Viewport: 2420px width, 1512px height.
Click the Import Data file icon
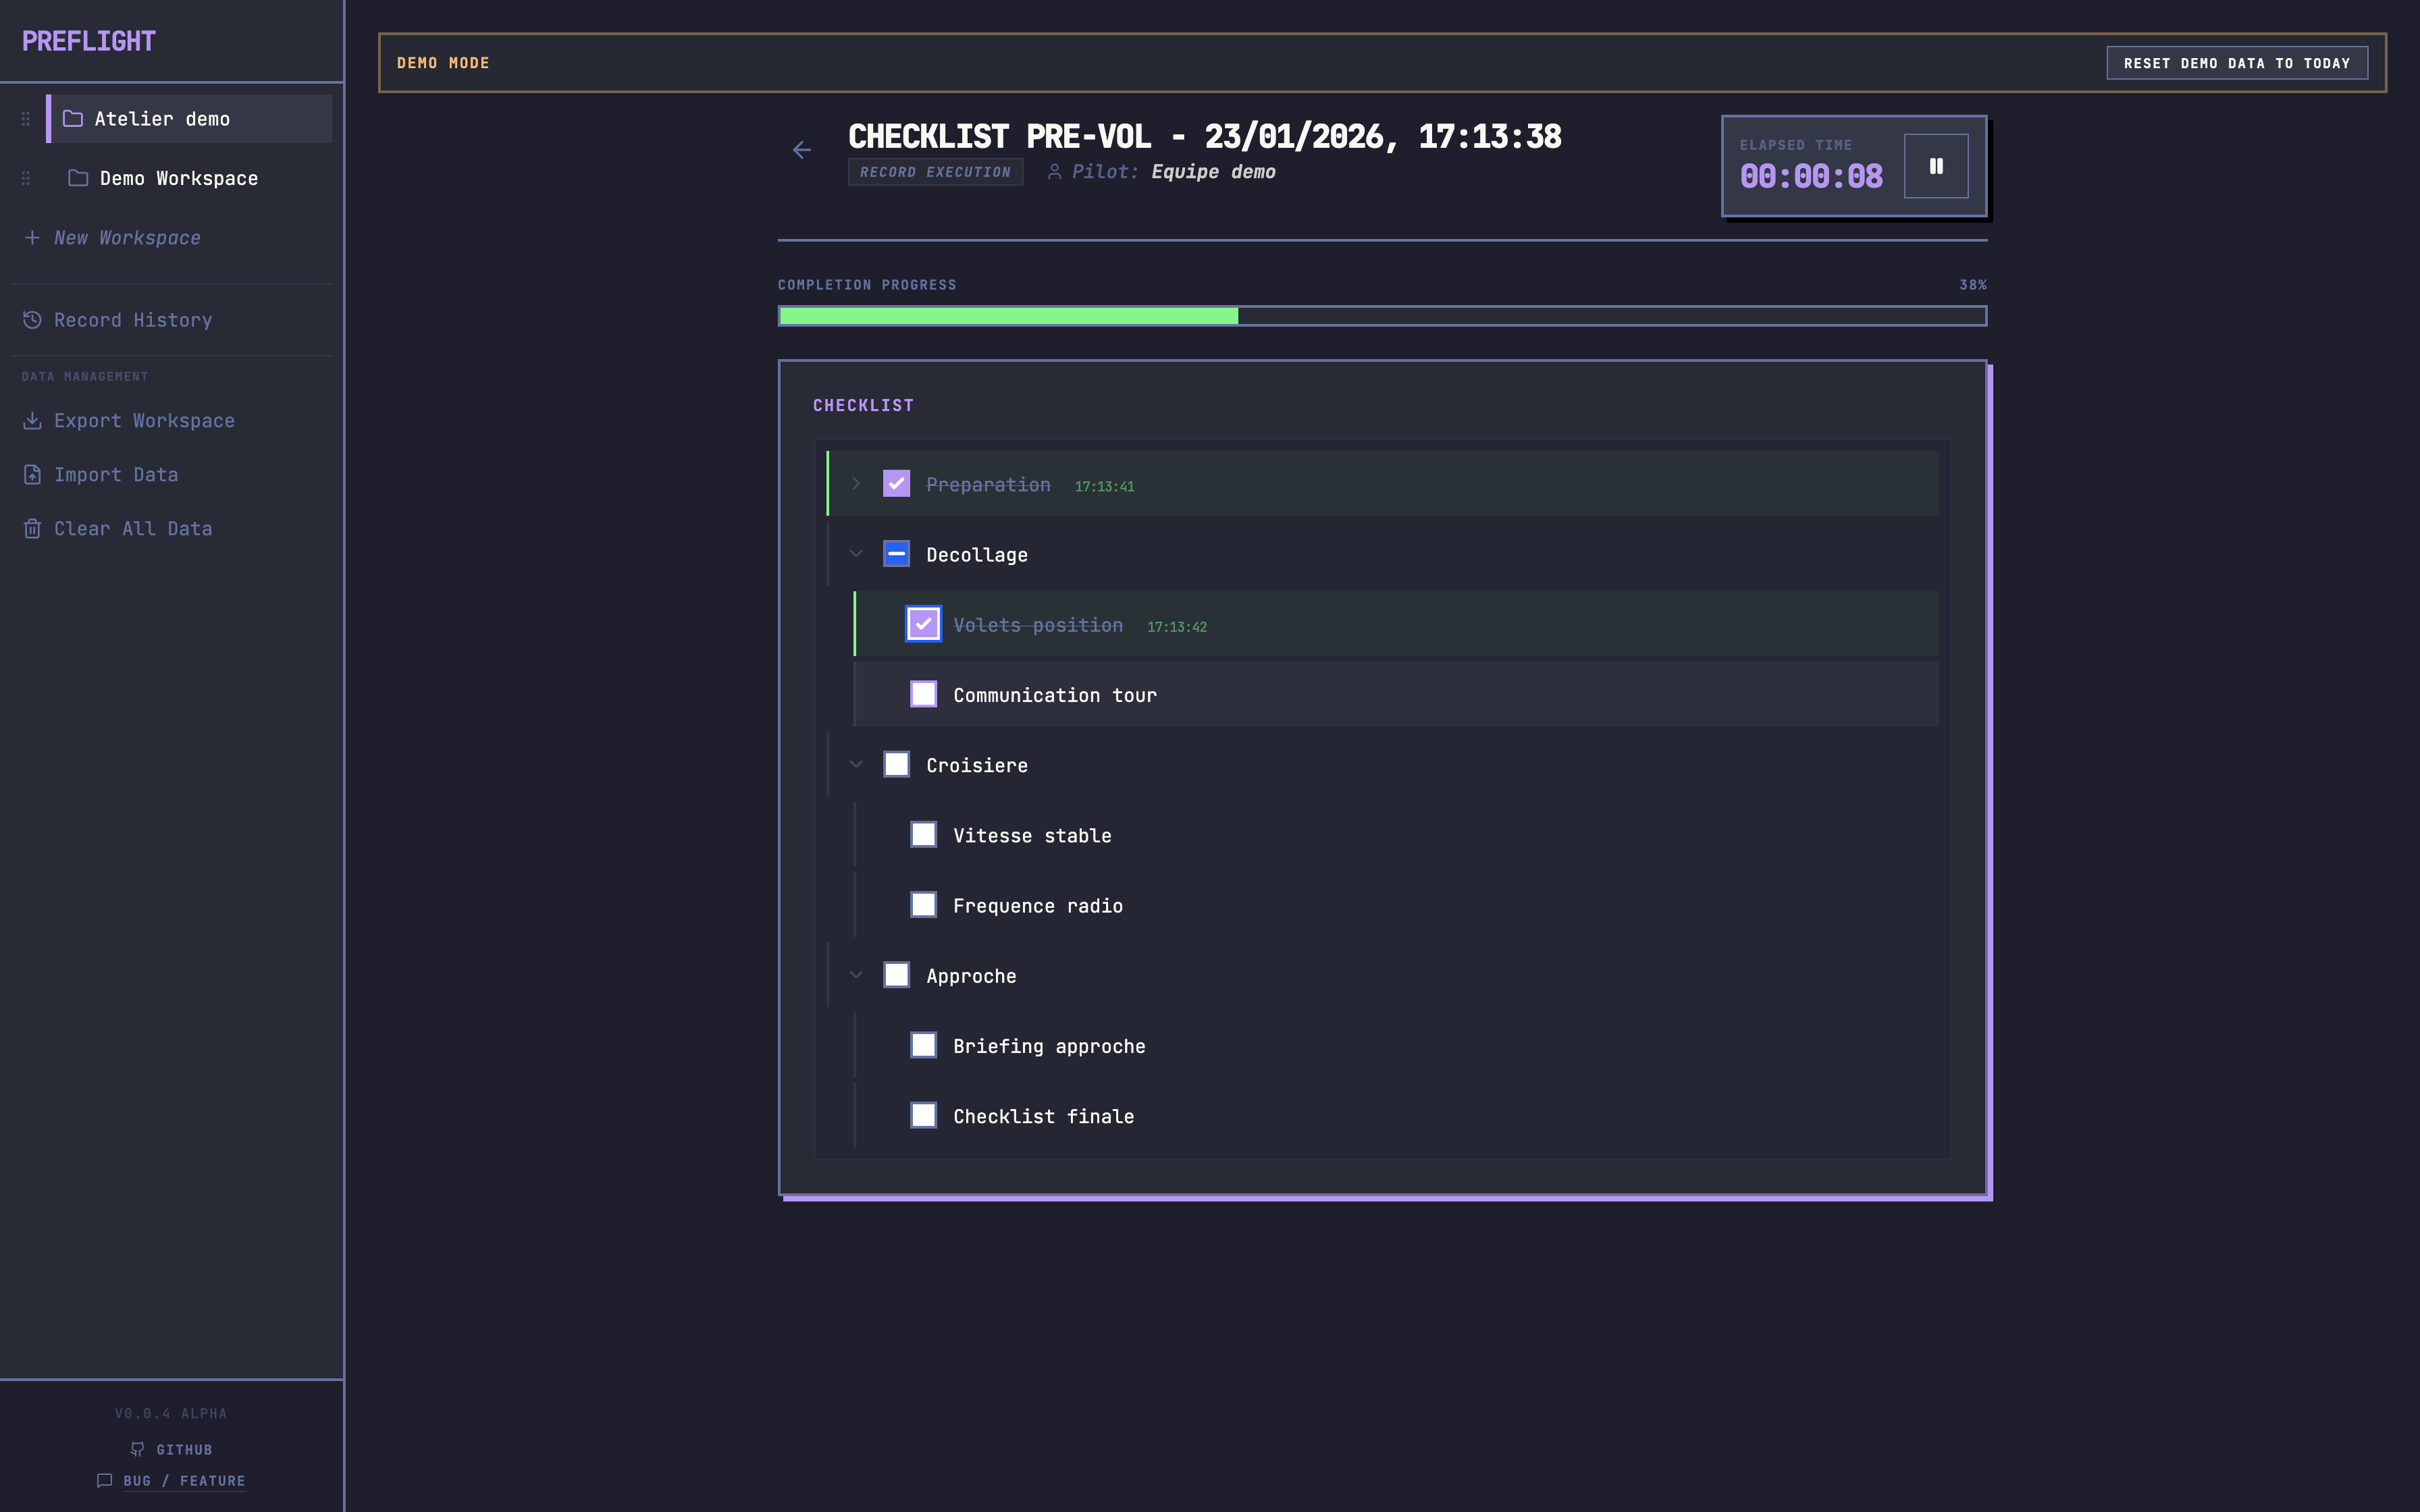(x=32, y=475)
